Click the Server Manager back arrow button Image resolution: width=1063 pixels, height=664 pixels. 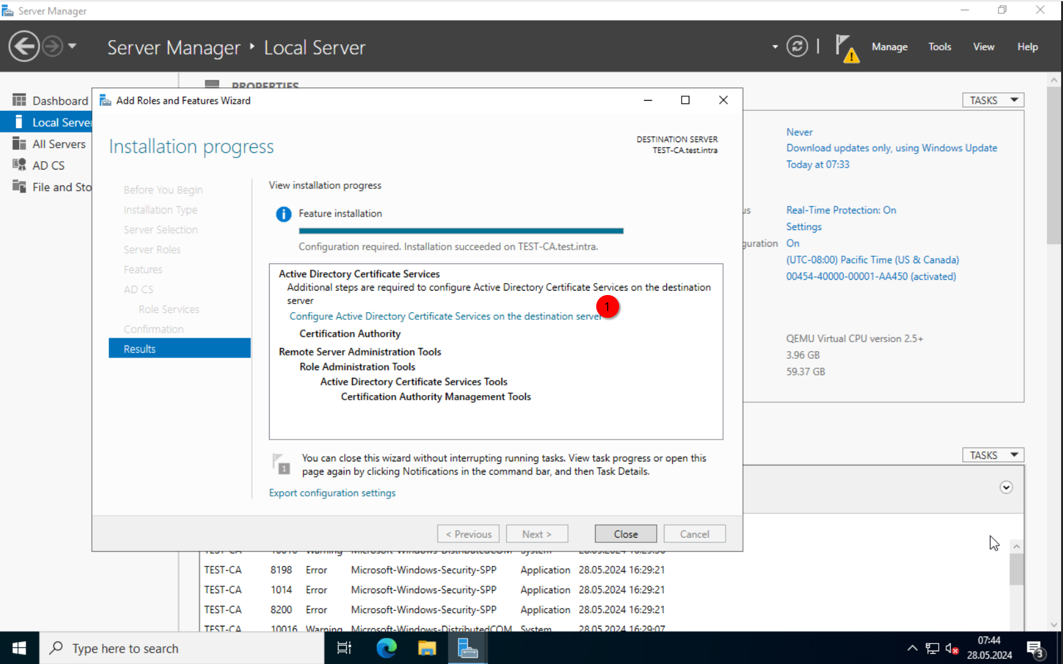tap(24, 47)
